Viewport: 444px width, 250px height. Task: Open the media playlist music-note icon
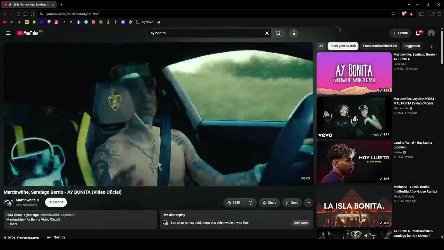(x=432, y=14)
